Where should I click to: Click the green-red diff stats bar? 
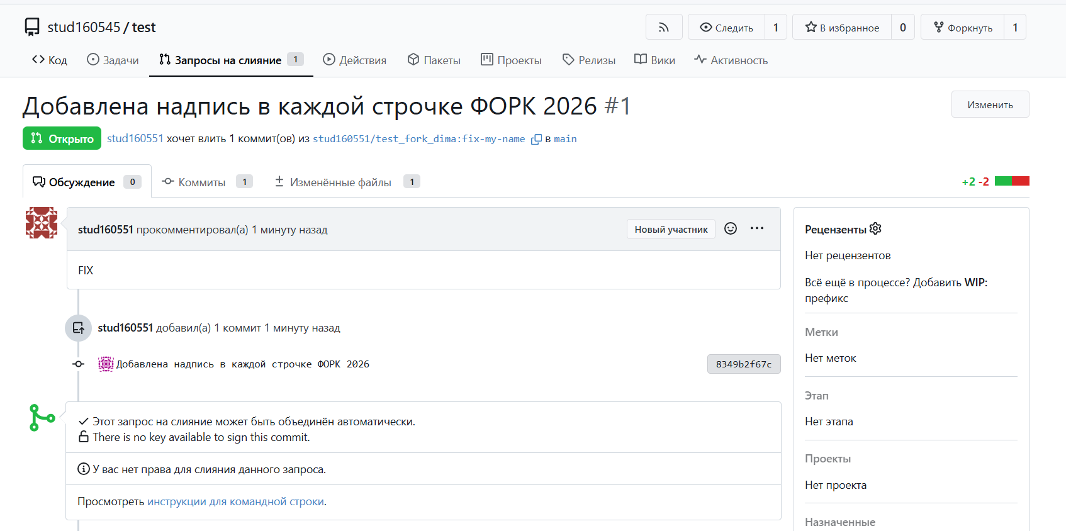[1011, 182]
